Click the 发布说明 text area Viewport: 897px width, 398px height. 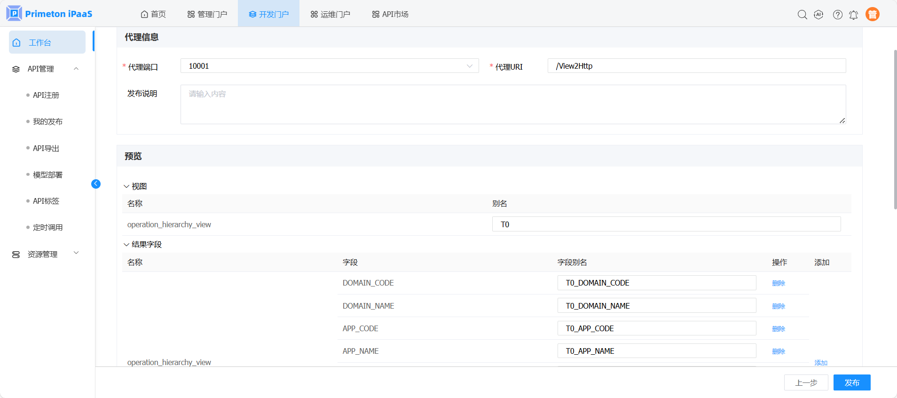512,104
